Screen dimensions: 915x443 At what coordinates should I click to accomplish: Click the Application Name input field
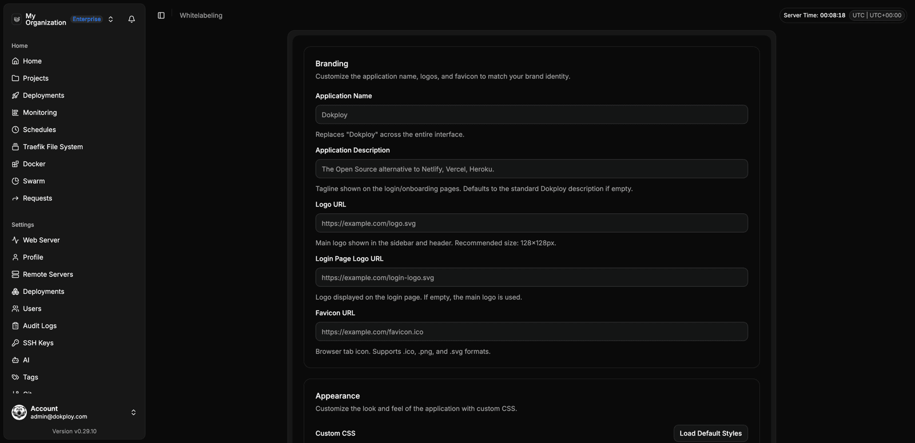coord(532,114)
